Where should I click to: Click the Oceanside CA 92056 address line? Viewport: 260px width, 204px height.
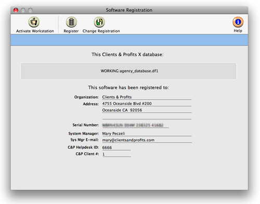147,110
